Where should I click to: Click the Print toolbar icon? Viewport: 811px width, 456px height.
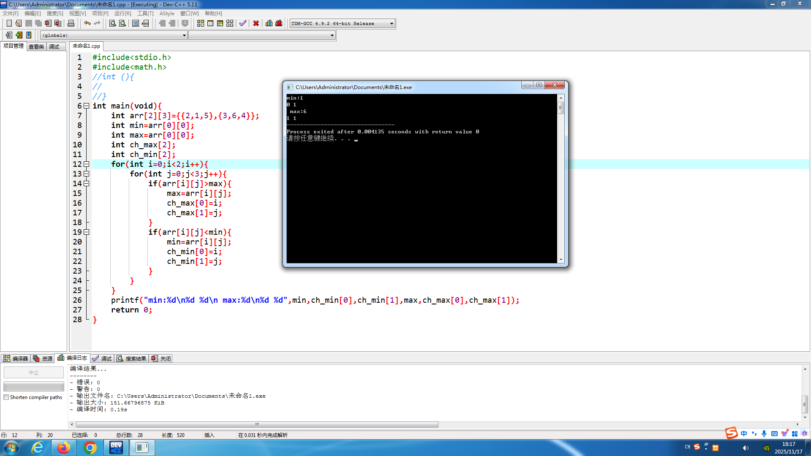coord(71,23)
